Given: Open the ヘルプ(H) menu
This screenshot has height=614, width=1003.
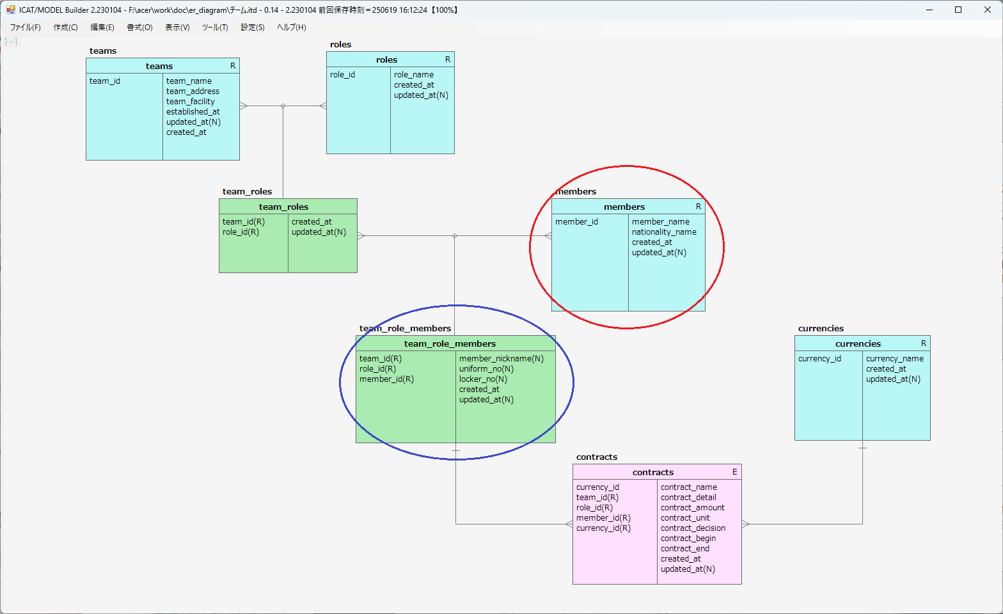Looking at the screenshot, I should click(x=292, y=28).
